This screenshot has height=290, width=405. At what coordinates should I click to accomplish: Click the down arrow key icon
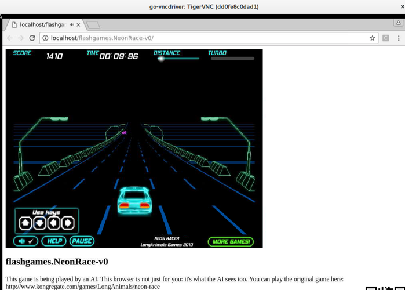tap(39, 223)
